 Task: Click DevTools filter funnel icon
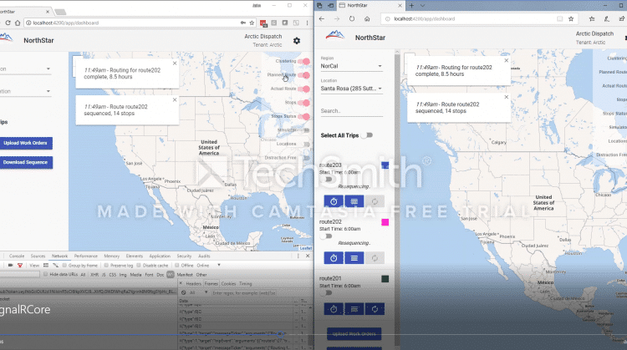pos(19,266)
